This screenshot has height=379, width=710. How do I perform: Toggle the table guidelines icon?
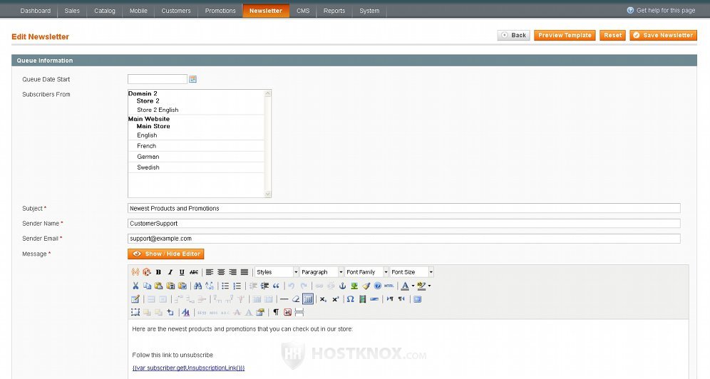click(307, 299)
